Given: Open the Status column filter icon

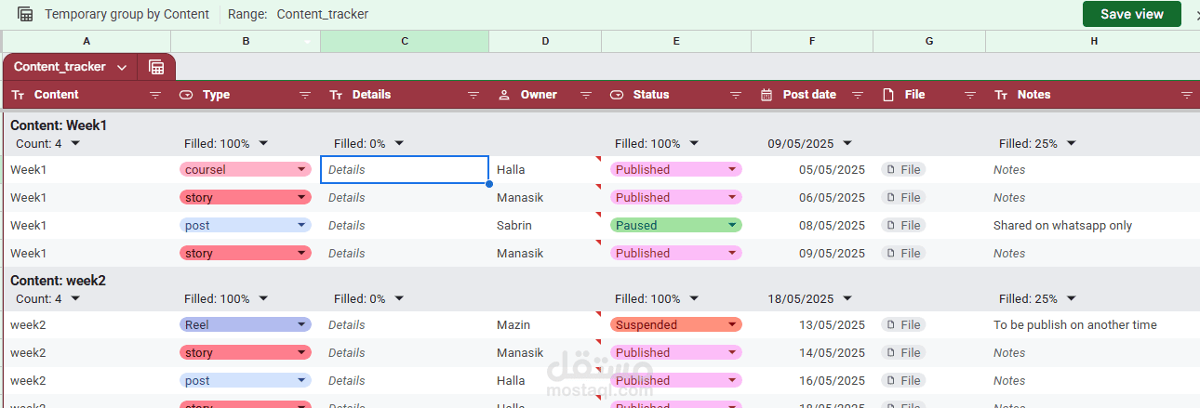Looking at the screenshot, I should coord(736,95).
